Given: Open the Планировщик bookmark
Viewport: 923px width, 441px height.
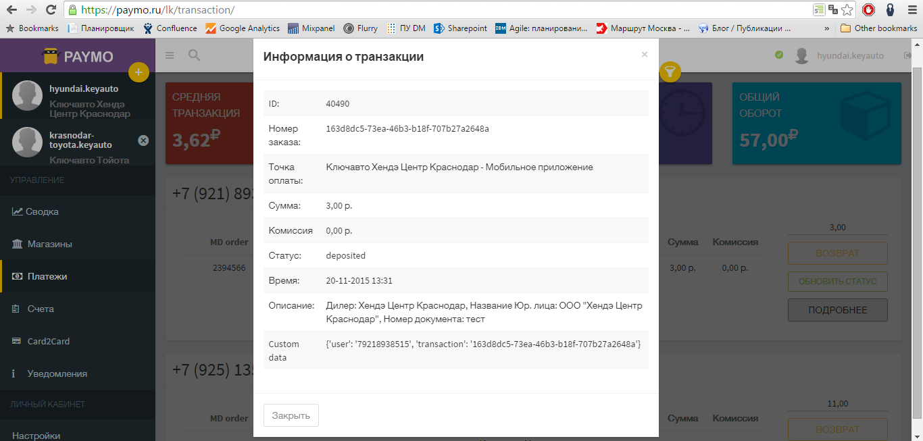Looking at the screenshot, I should click(x=101, y=28).
